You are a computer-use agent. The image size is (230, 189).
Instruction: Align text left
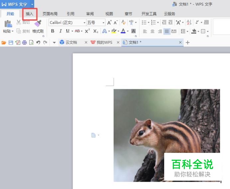click(145, 31)
